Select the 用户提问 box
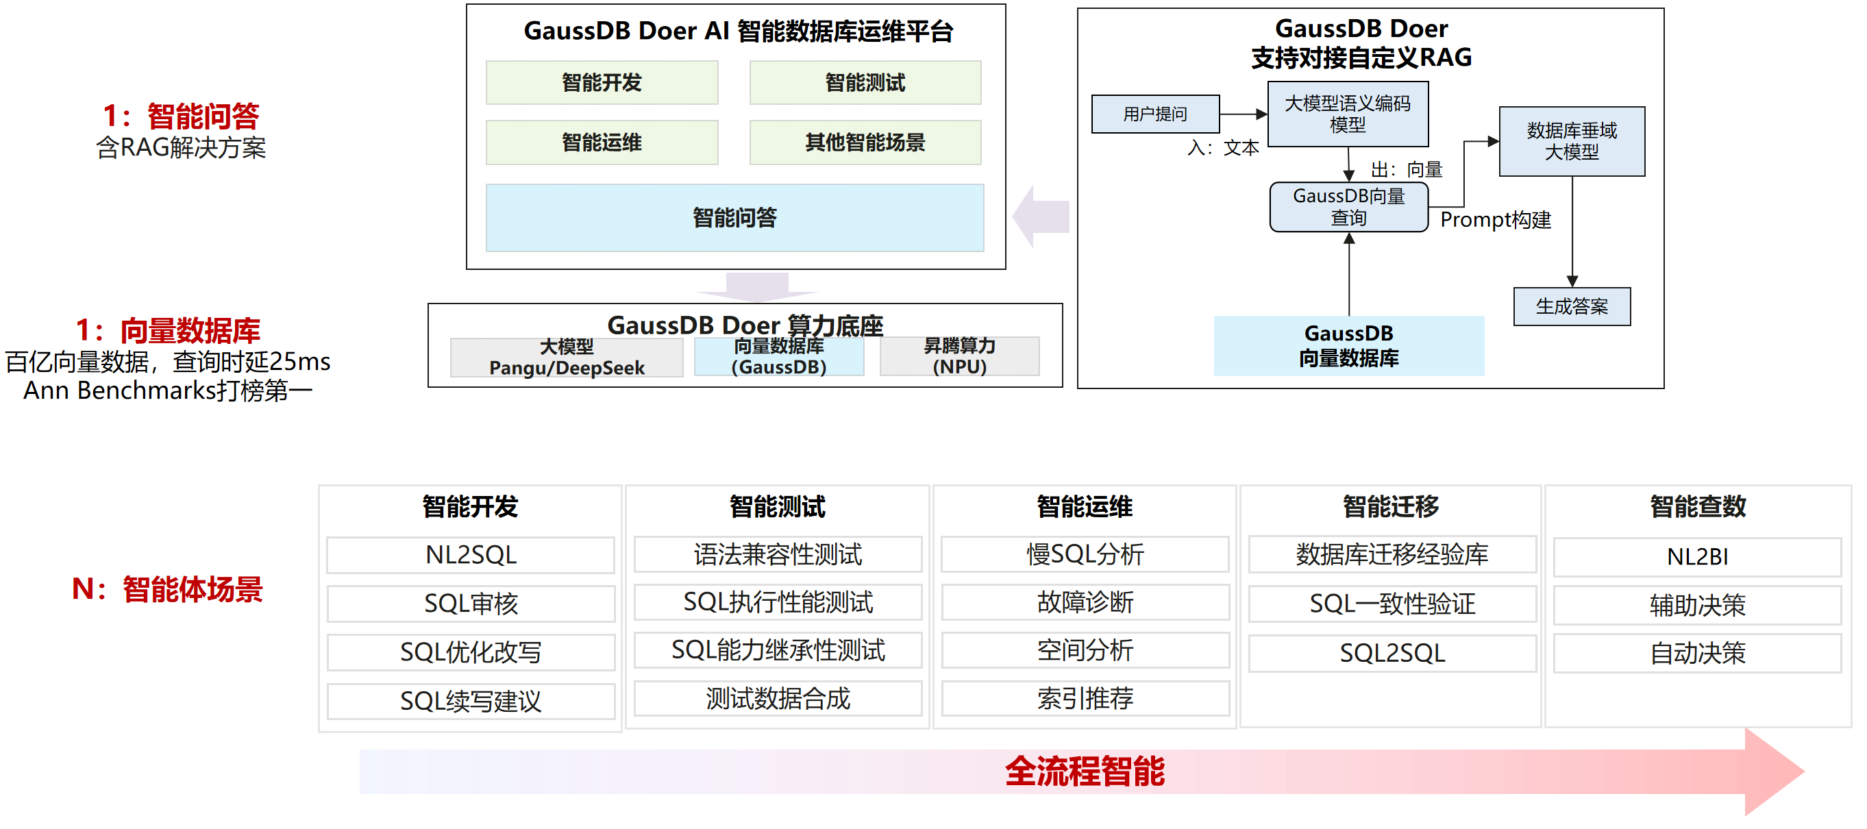Screen dimensions: 1867x829 (1154, 114)
